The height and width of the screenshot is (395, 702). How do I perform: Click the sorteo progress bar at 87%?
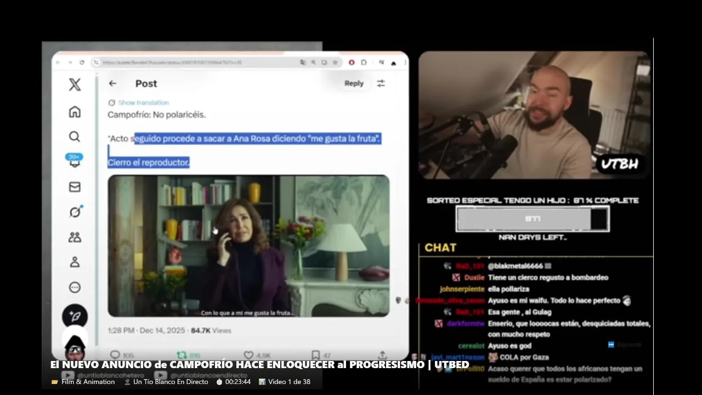click(x=533, y=219)
